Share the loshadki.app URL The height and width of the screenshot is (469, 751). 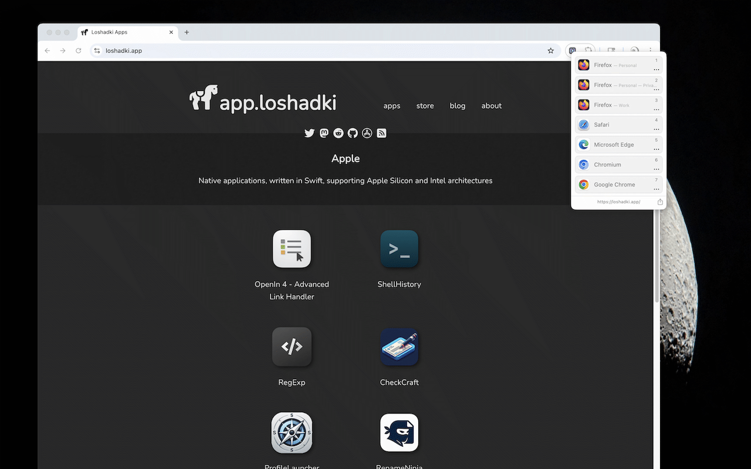click(659, 201)
